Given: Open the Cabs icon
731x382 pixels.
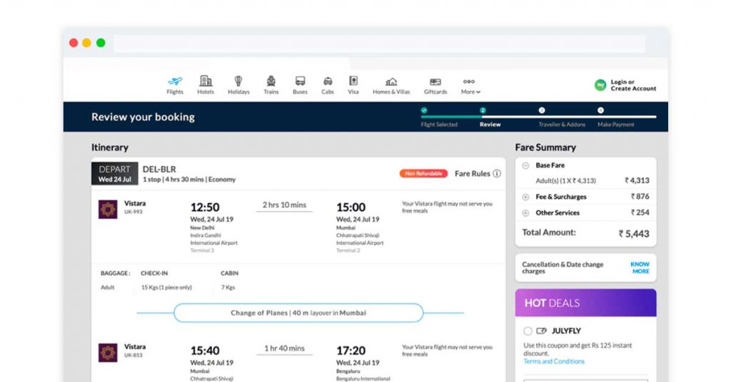Looking at the screenshot, I should pyautogui.click(x=328, y=82).
